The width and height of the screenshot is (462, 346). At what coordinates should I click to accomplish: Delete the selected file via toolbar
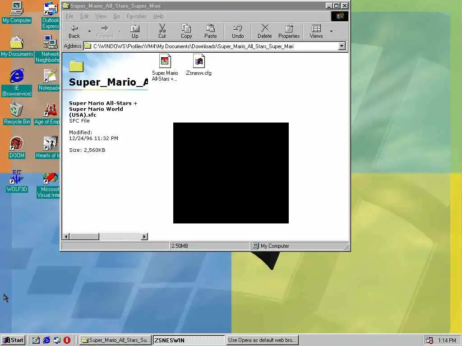(x=264, y=31)
